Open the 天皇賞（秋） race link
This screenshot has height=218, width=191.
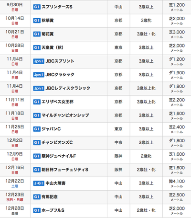point(53,47)
